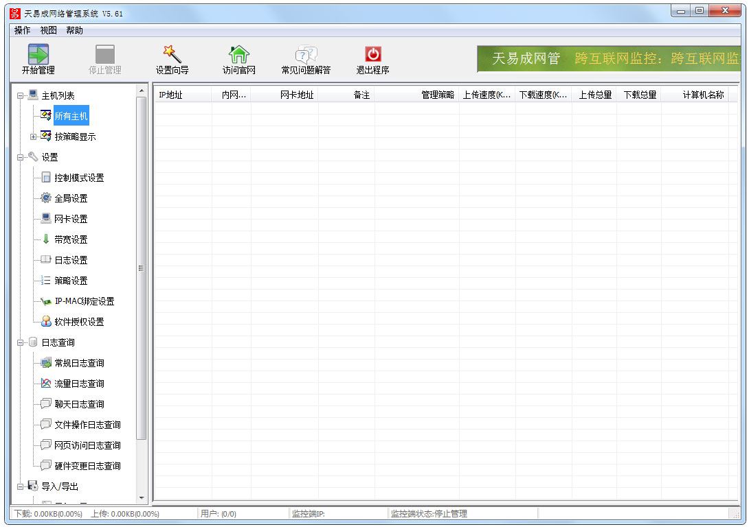Sort by the IP地址 column header
The width and height of the screenshot is (749, 529).
[x=183, y=95]
